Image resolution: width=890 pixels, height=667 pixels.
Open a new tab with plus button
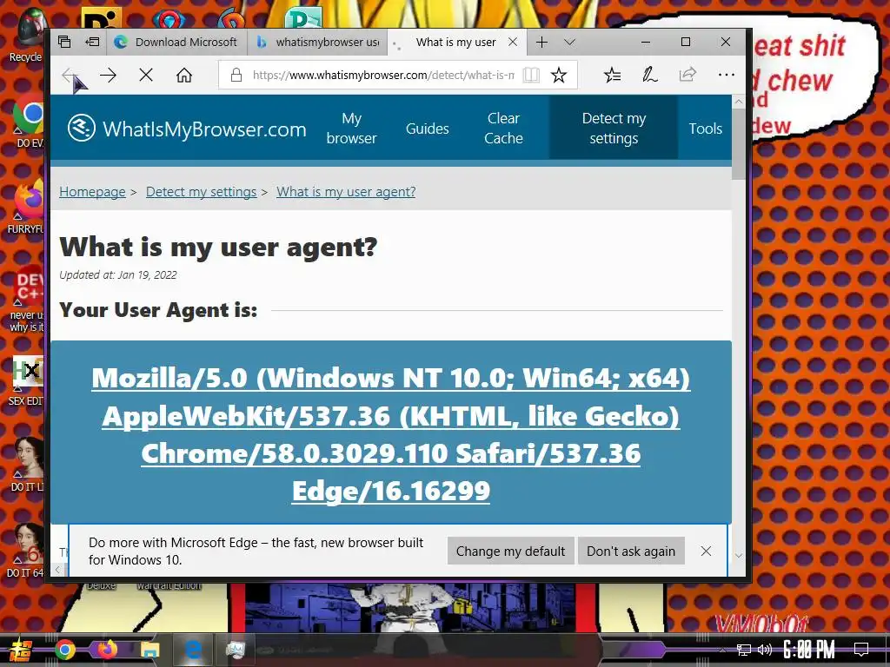pos(541,42)
